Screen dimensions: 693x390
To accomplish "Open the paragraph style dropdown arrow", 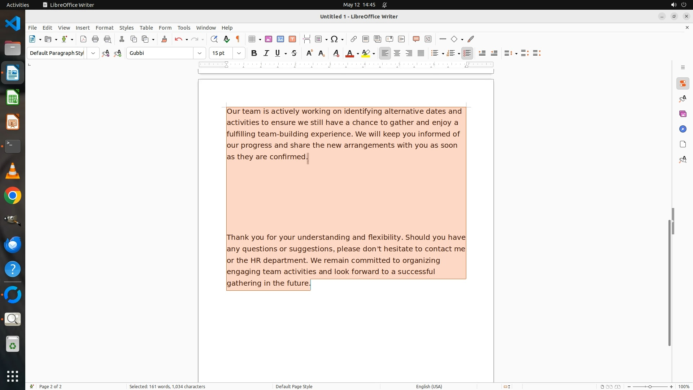I will [93, 53].
